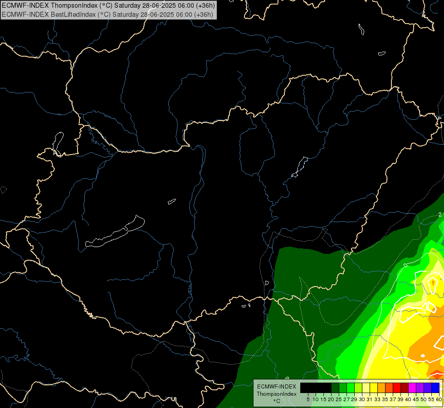Click the ECMWF-INDEX BestLiftedIndex title line
444x408 pixels.
coord(107,15)
